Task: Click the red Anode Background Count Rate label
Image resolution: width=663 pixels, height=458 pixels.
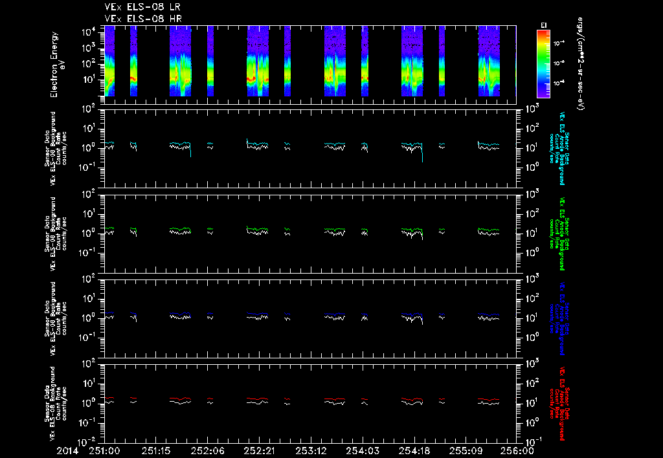Action: (x=559, y=404)
